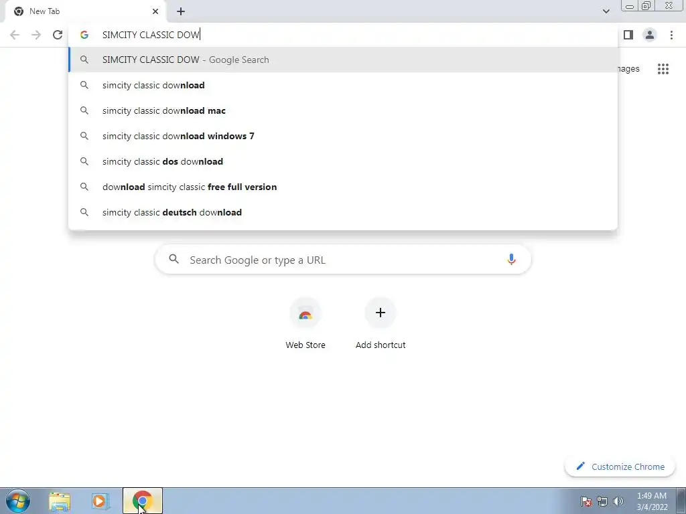Close the New Tab tab
Viewport: 686px width, 514px height.
[155, 11]
